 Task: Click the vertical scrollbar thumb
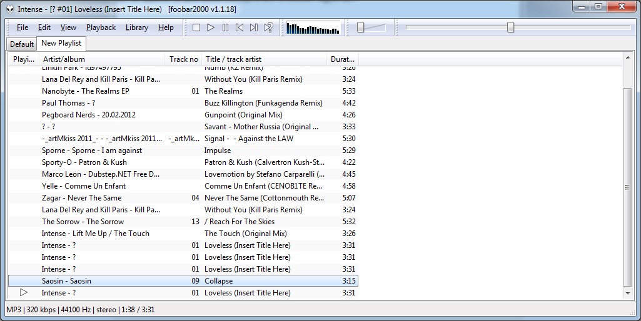(x=627, y=187)
